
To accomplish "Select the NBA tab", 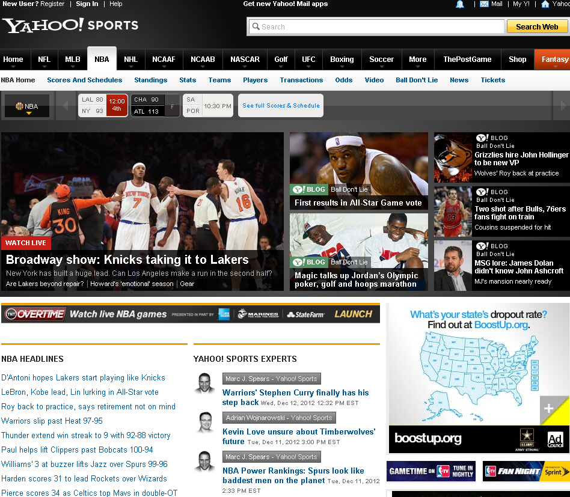I will tap(102, 59).
